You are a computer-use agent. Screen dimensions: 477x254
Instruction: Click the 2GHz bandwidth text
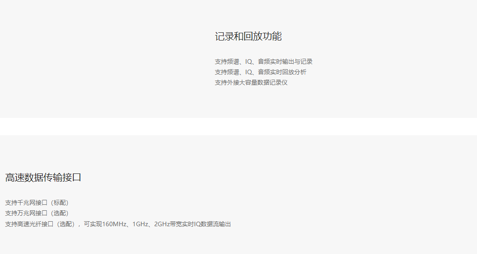pos(162,224)
